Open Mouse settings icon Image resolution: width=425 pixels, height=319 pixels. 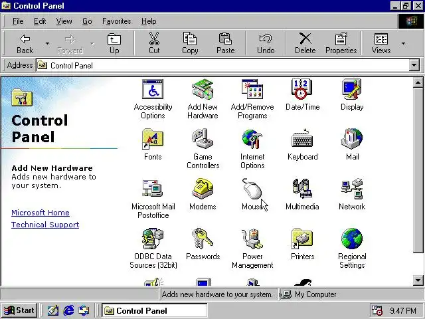pos(252,189)
